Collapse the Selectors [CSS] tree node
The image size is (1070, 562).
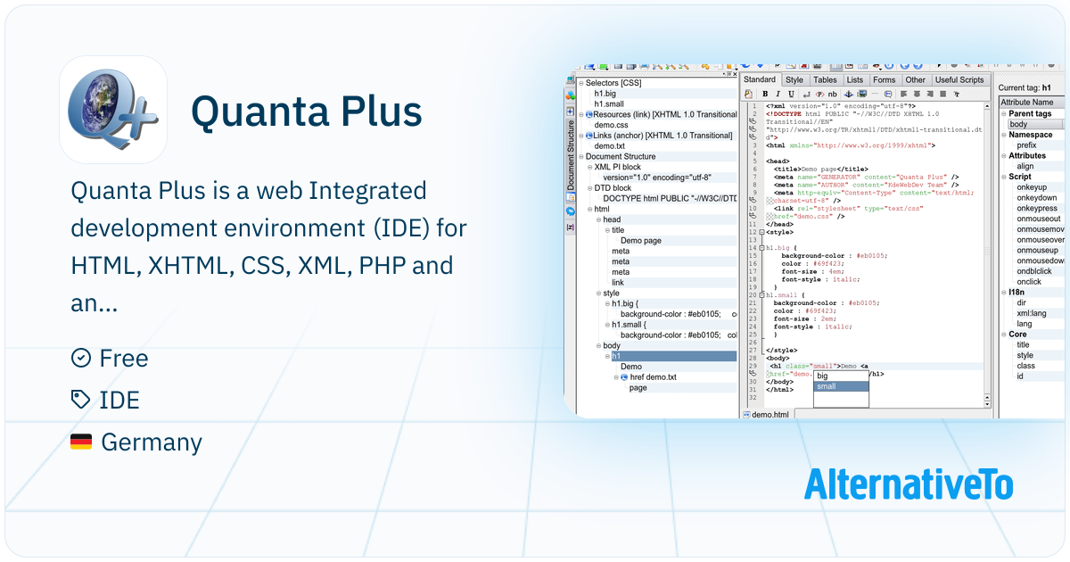pyautogui.click(x=581, y=83)
